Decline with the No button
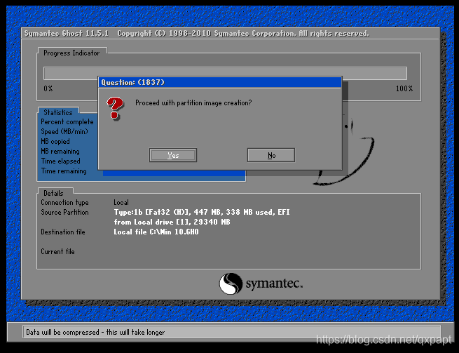459x353 pixels. [271, 155]
